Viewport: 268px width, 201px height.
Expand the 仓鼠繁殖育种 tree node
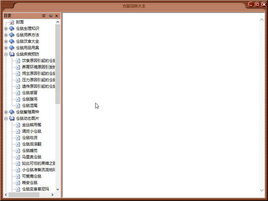[x=6, y=112]
